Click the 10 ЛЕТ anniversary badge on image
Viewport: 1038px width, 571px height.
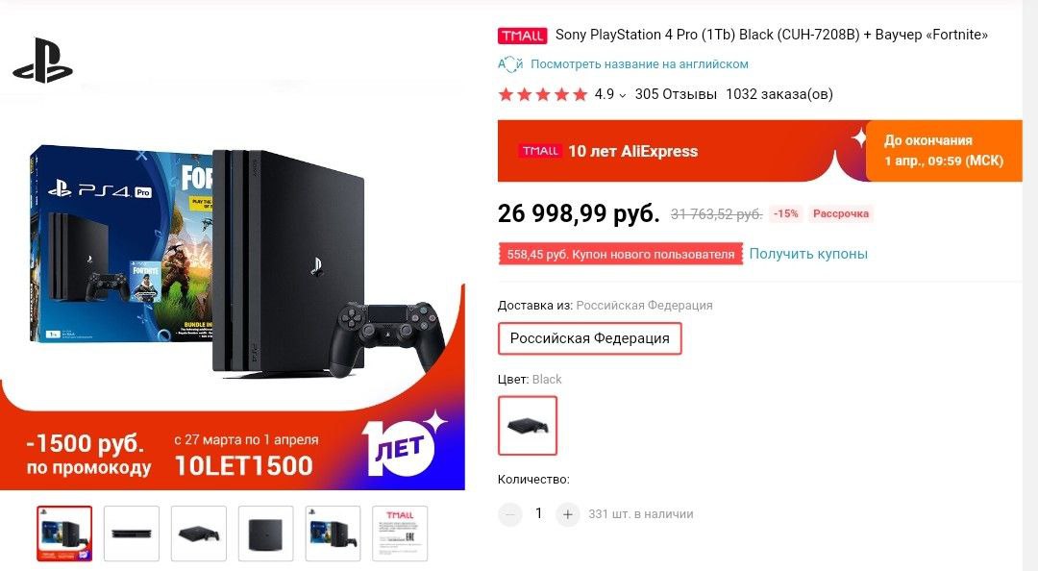tap(403, 444)
